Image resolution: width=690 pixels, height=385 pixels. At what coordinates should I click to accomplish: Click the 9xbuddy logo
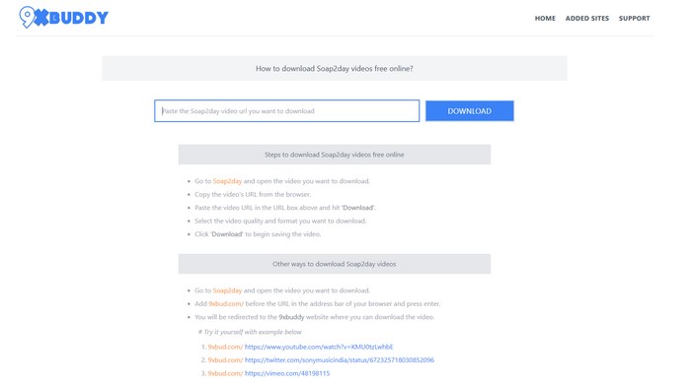(x=64, y=17)
